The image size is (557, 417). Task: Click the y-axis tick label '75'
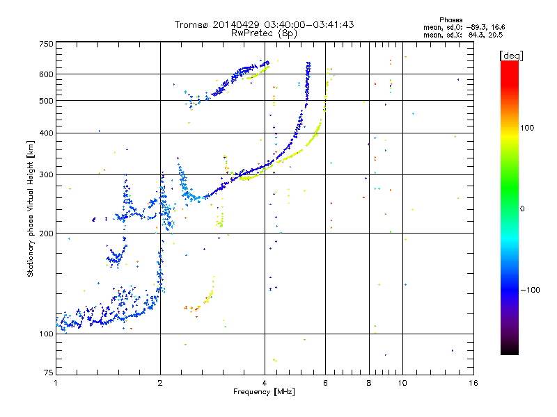click(49, 373)
